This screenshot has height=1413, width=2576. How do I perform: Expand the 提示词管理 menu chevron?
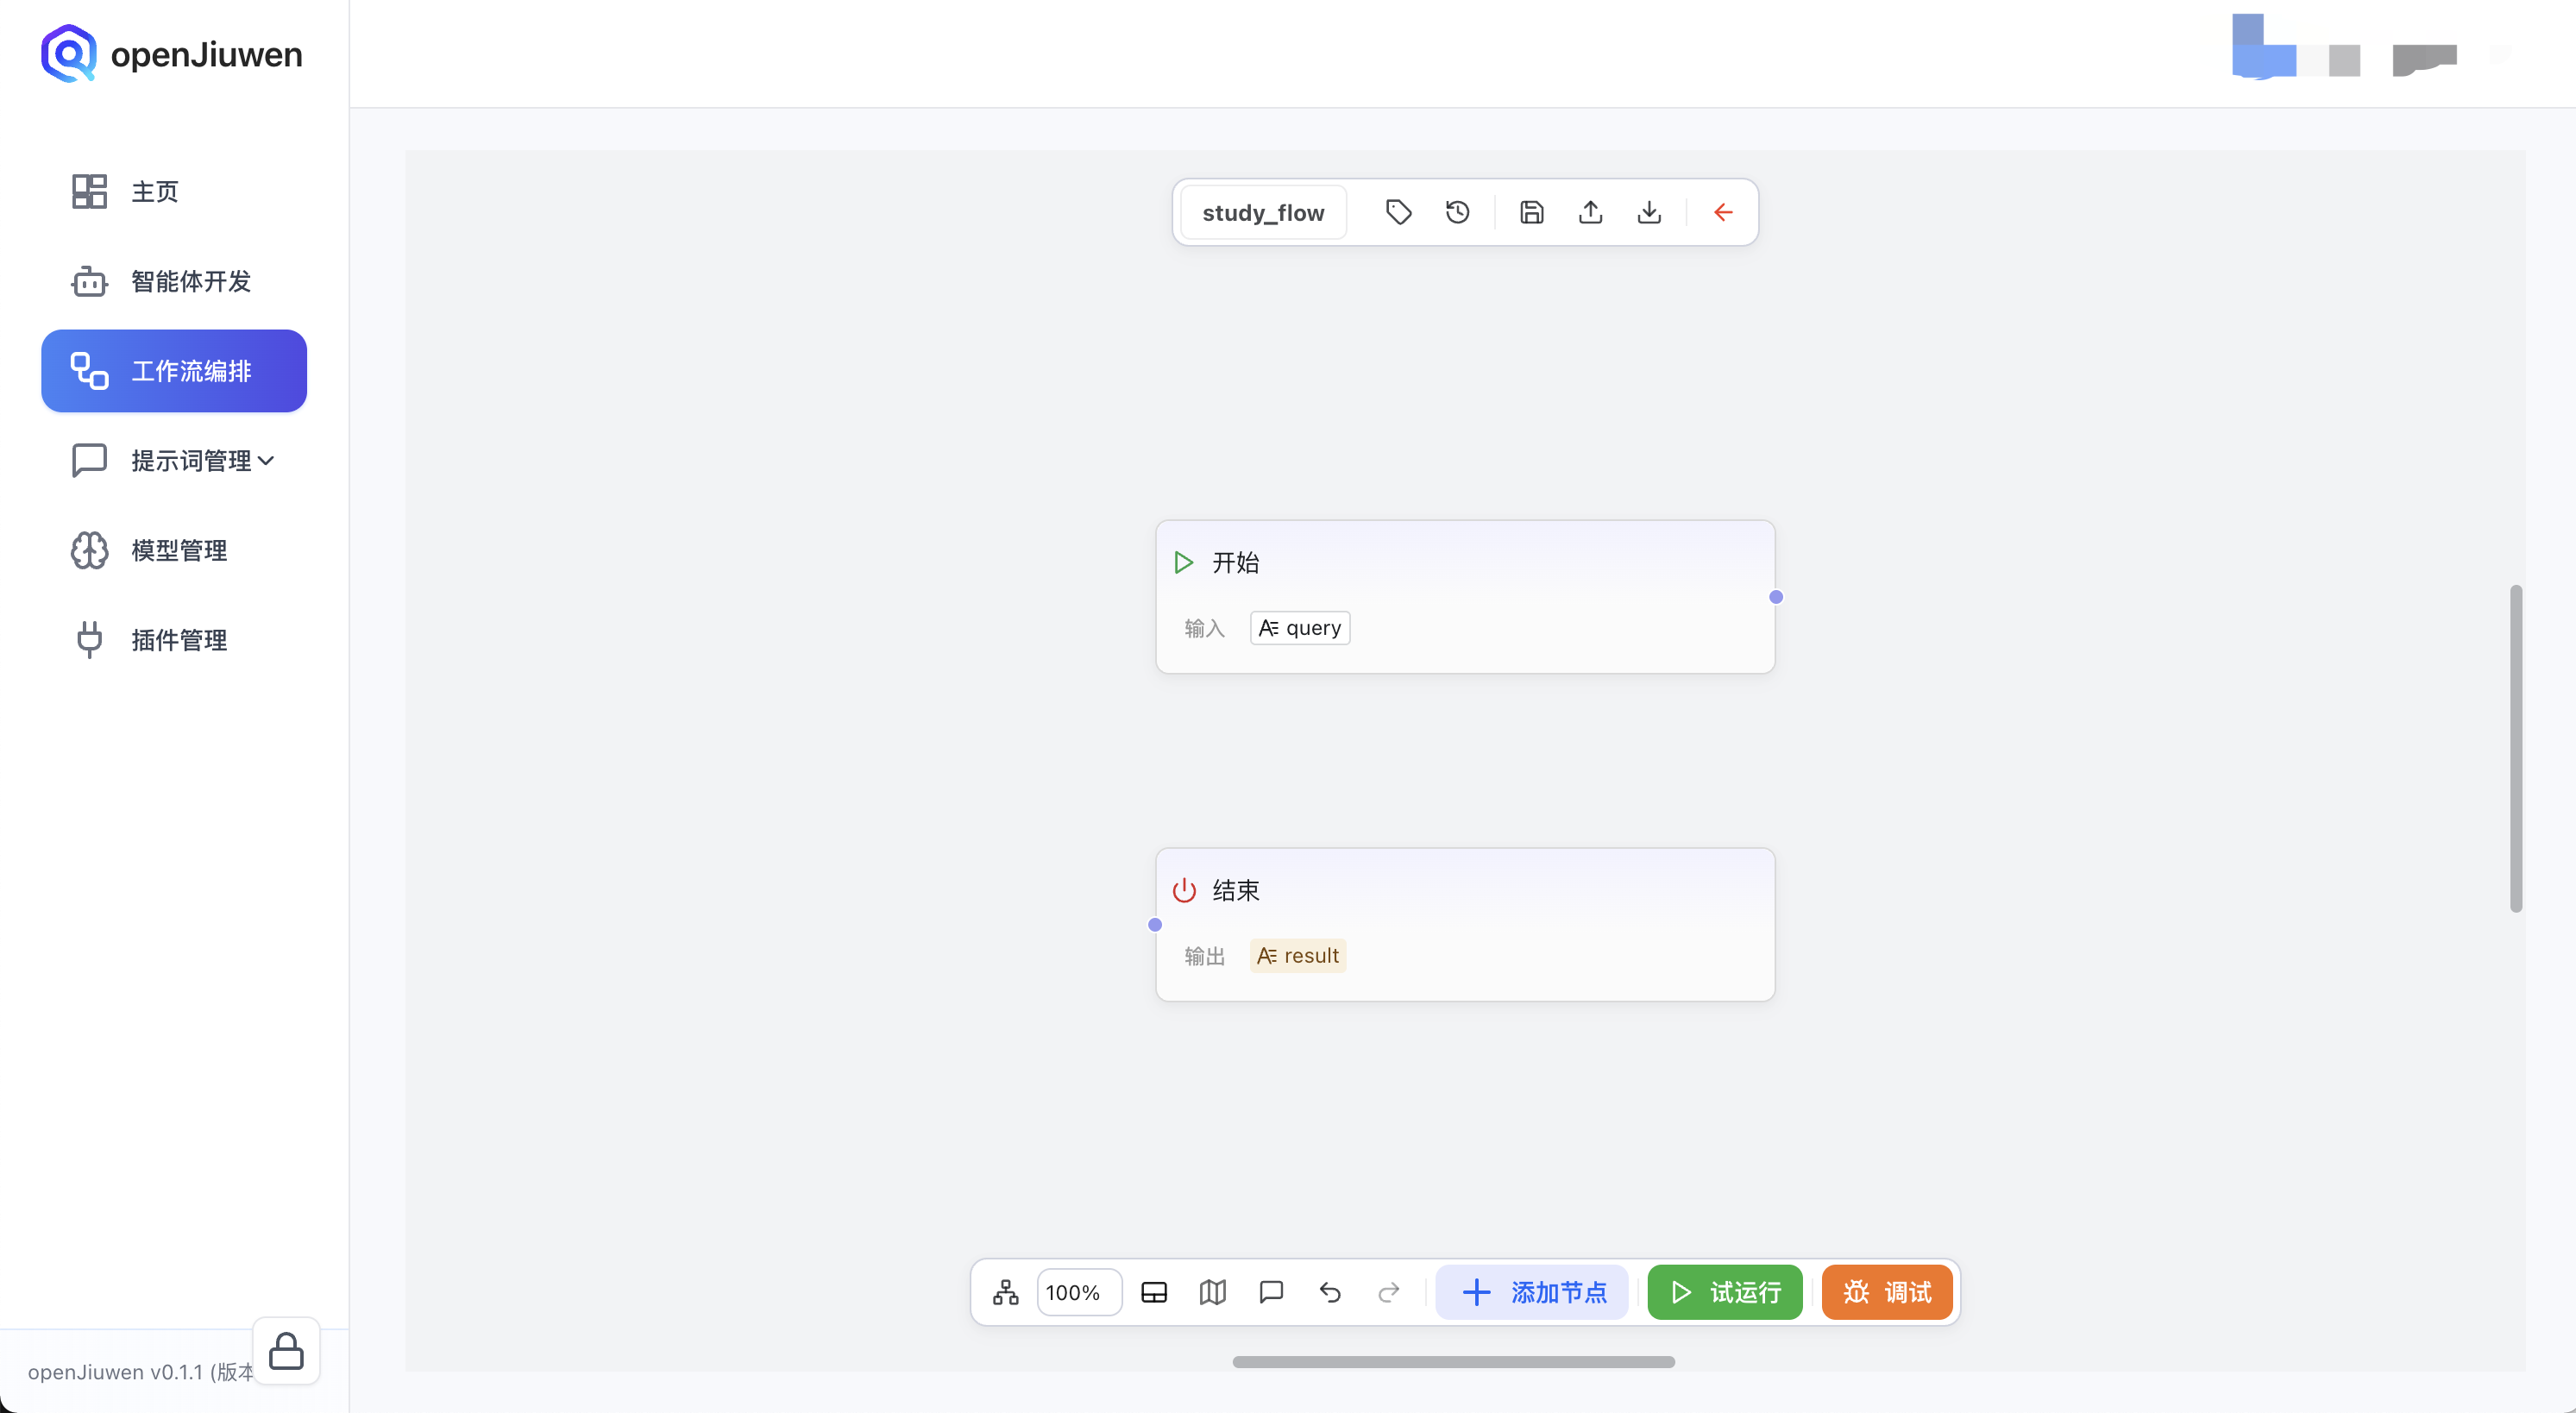[266, 461]
